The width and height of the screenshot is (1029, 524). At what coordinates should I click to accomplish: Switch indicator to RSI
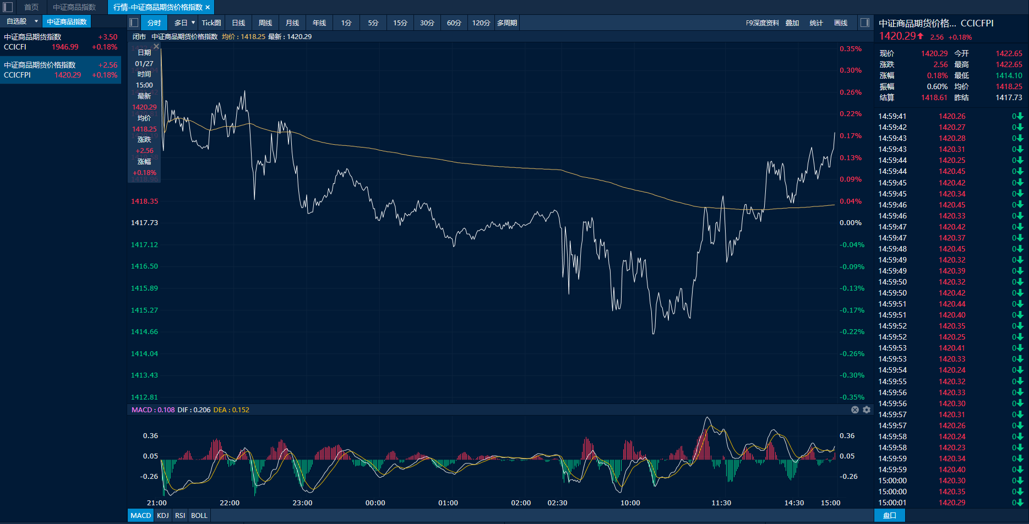pyautogui.click(x=180, y=515)
